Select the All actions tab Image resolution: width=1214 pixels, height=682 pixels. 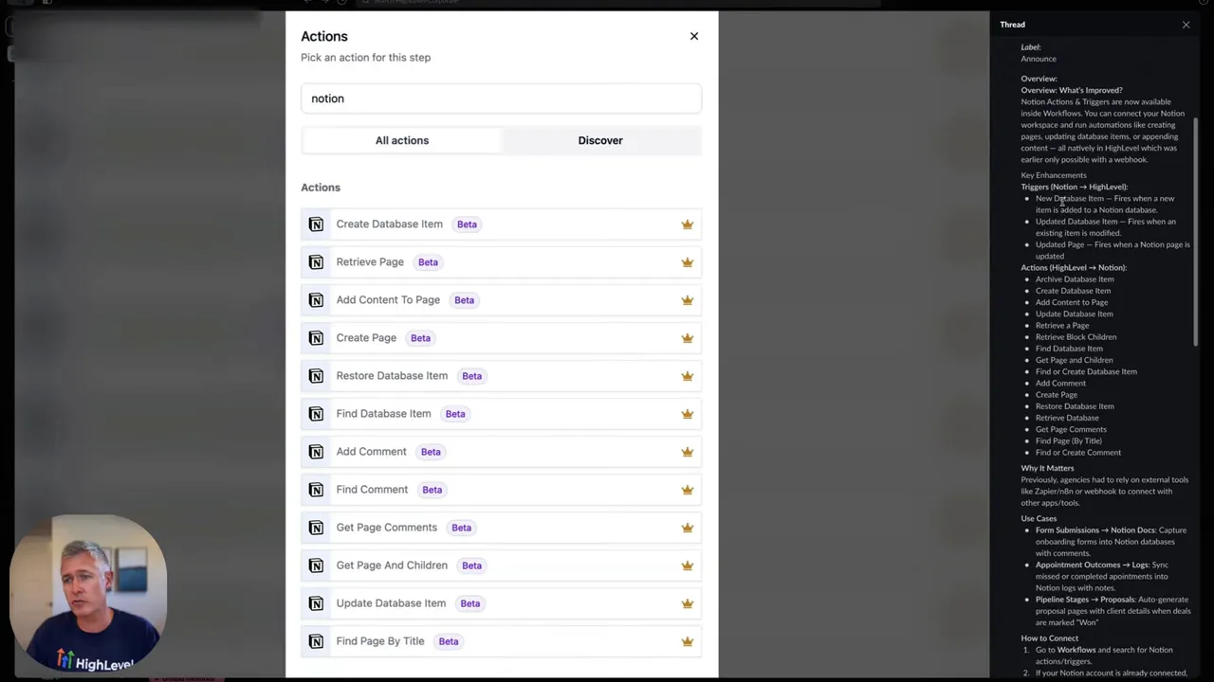point(402,140)
